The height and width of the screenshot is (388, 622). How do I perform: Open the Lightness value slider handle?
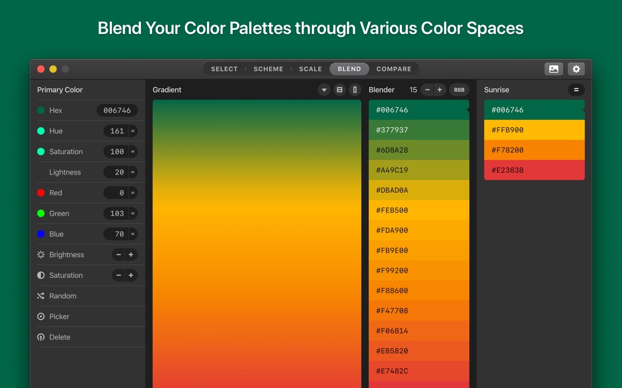(133, 172)
